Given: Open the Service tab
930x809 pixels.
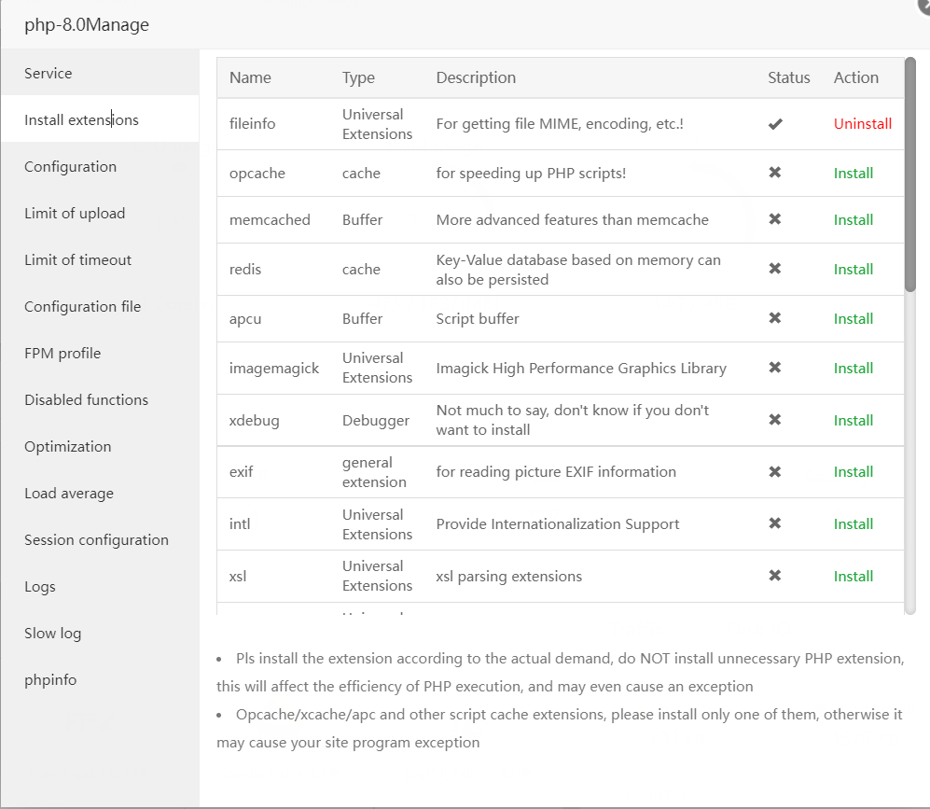Looking at the screenshot, I should [49, 73].
